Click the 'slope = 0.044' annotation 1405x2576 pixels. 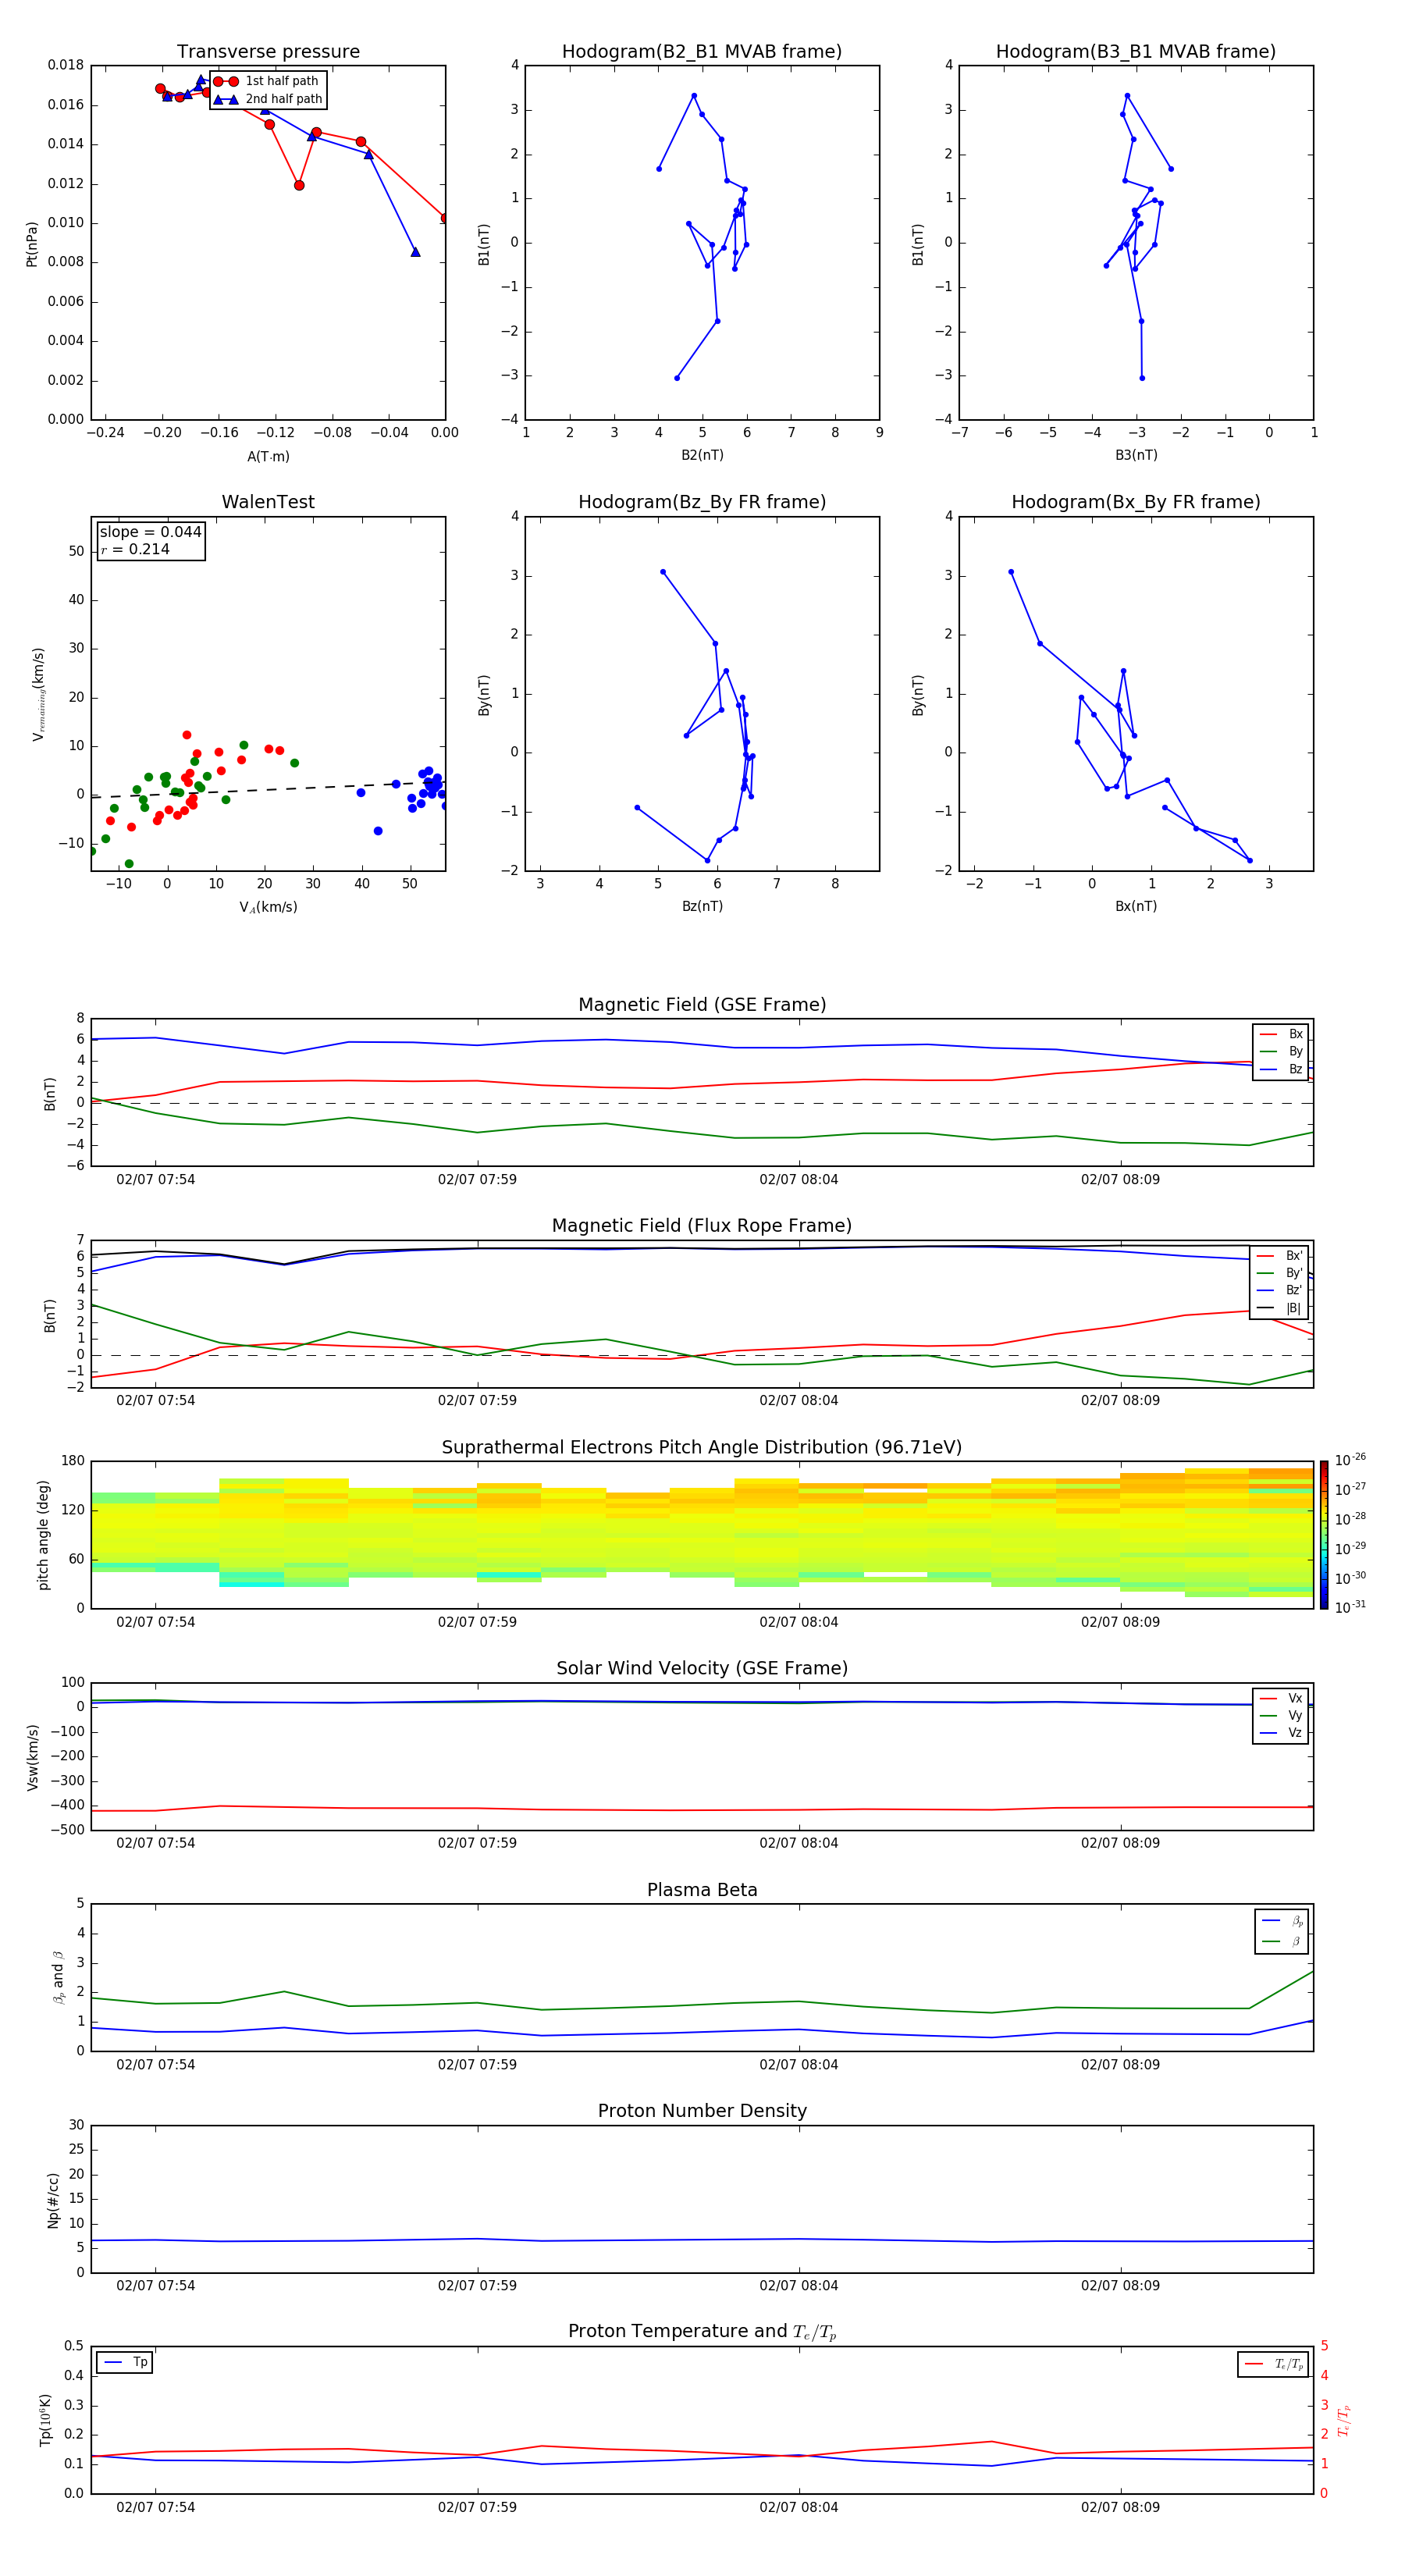click(151, 532)
